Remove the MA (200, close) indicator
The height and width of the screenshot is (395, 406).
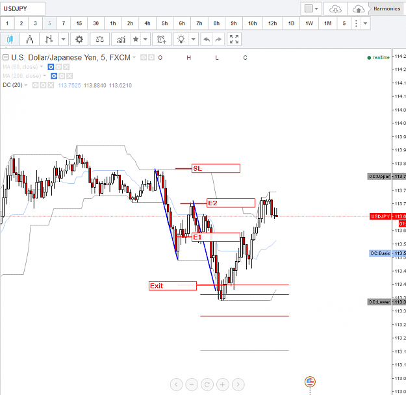click(70, 76)
